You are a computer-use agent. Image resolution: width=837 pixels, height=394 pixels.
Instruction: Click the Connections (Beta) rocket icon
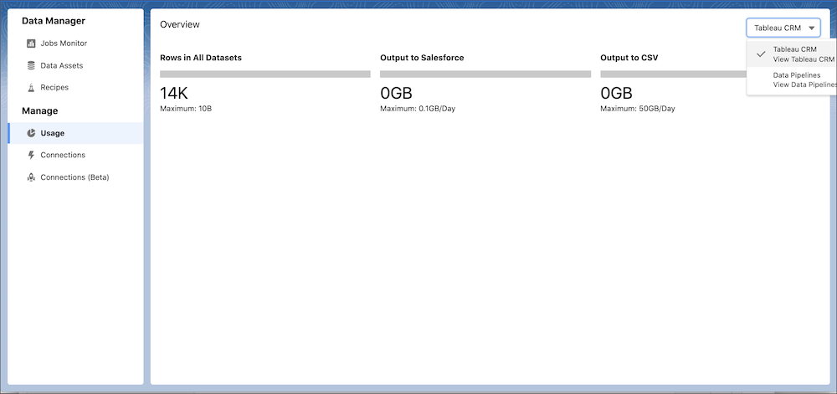click(31, 177)
